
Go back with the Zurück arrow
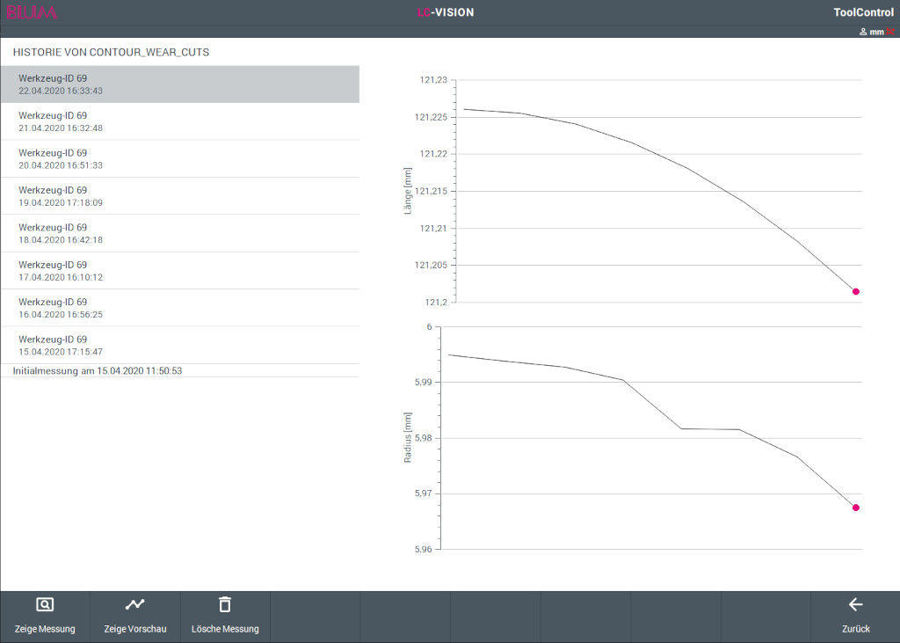tap(855, 604)
